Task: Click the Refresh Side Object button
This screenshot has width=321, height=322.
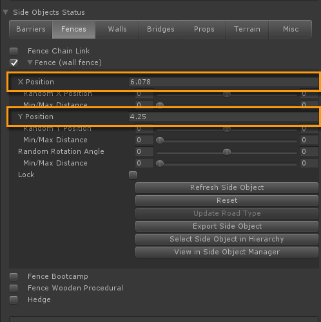Action: point(227,187)
